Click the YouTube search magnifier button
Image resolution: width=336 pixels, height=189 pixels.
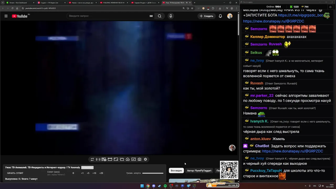(160, 16)
